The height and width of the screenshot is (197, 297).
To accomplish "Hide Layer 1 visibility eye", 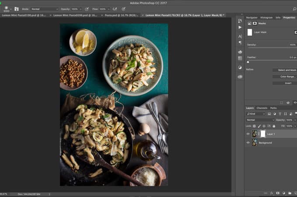I will click(248, 134).
